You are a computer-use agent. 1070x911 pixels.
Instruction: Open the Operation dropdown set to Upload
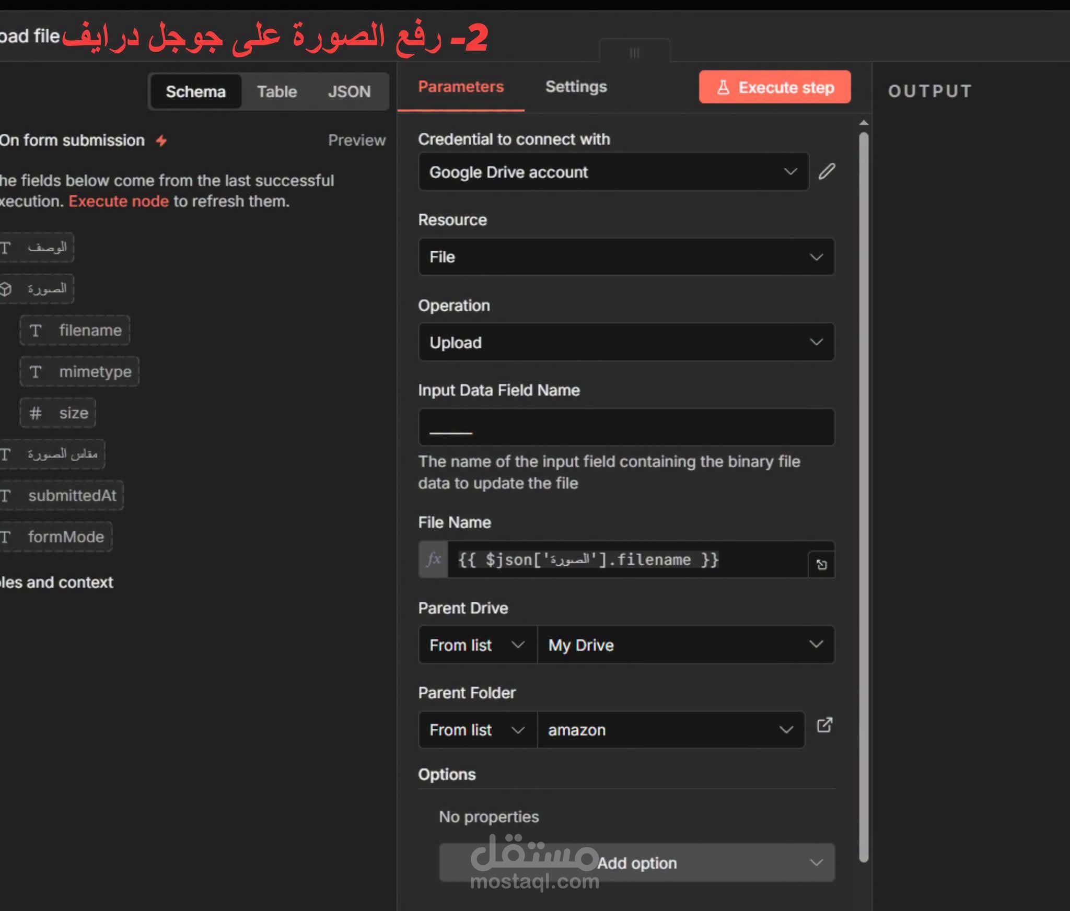(x=626, y=342)
